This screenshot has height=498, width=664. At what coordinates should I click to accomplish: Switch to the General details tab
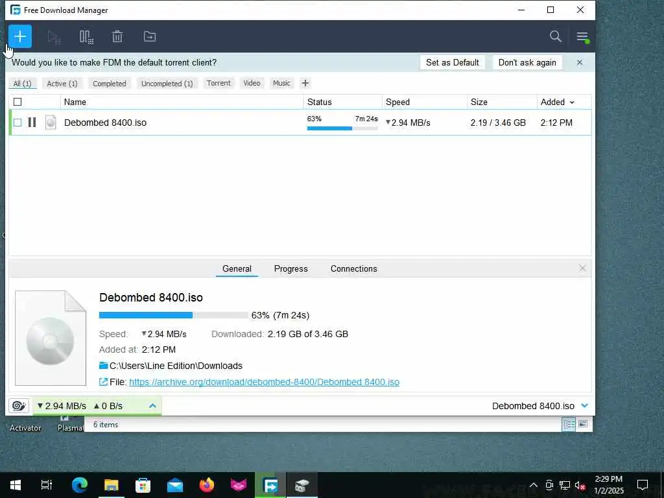(237, 268)
